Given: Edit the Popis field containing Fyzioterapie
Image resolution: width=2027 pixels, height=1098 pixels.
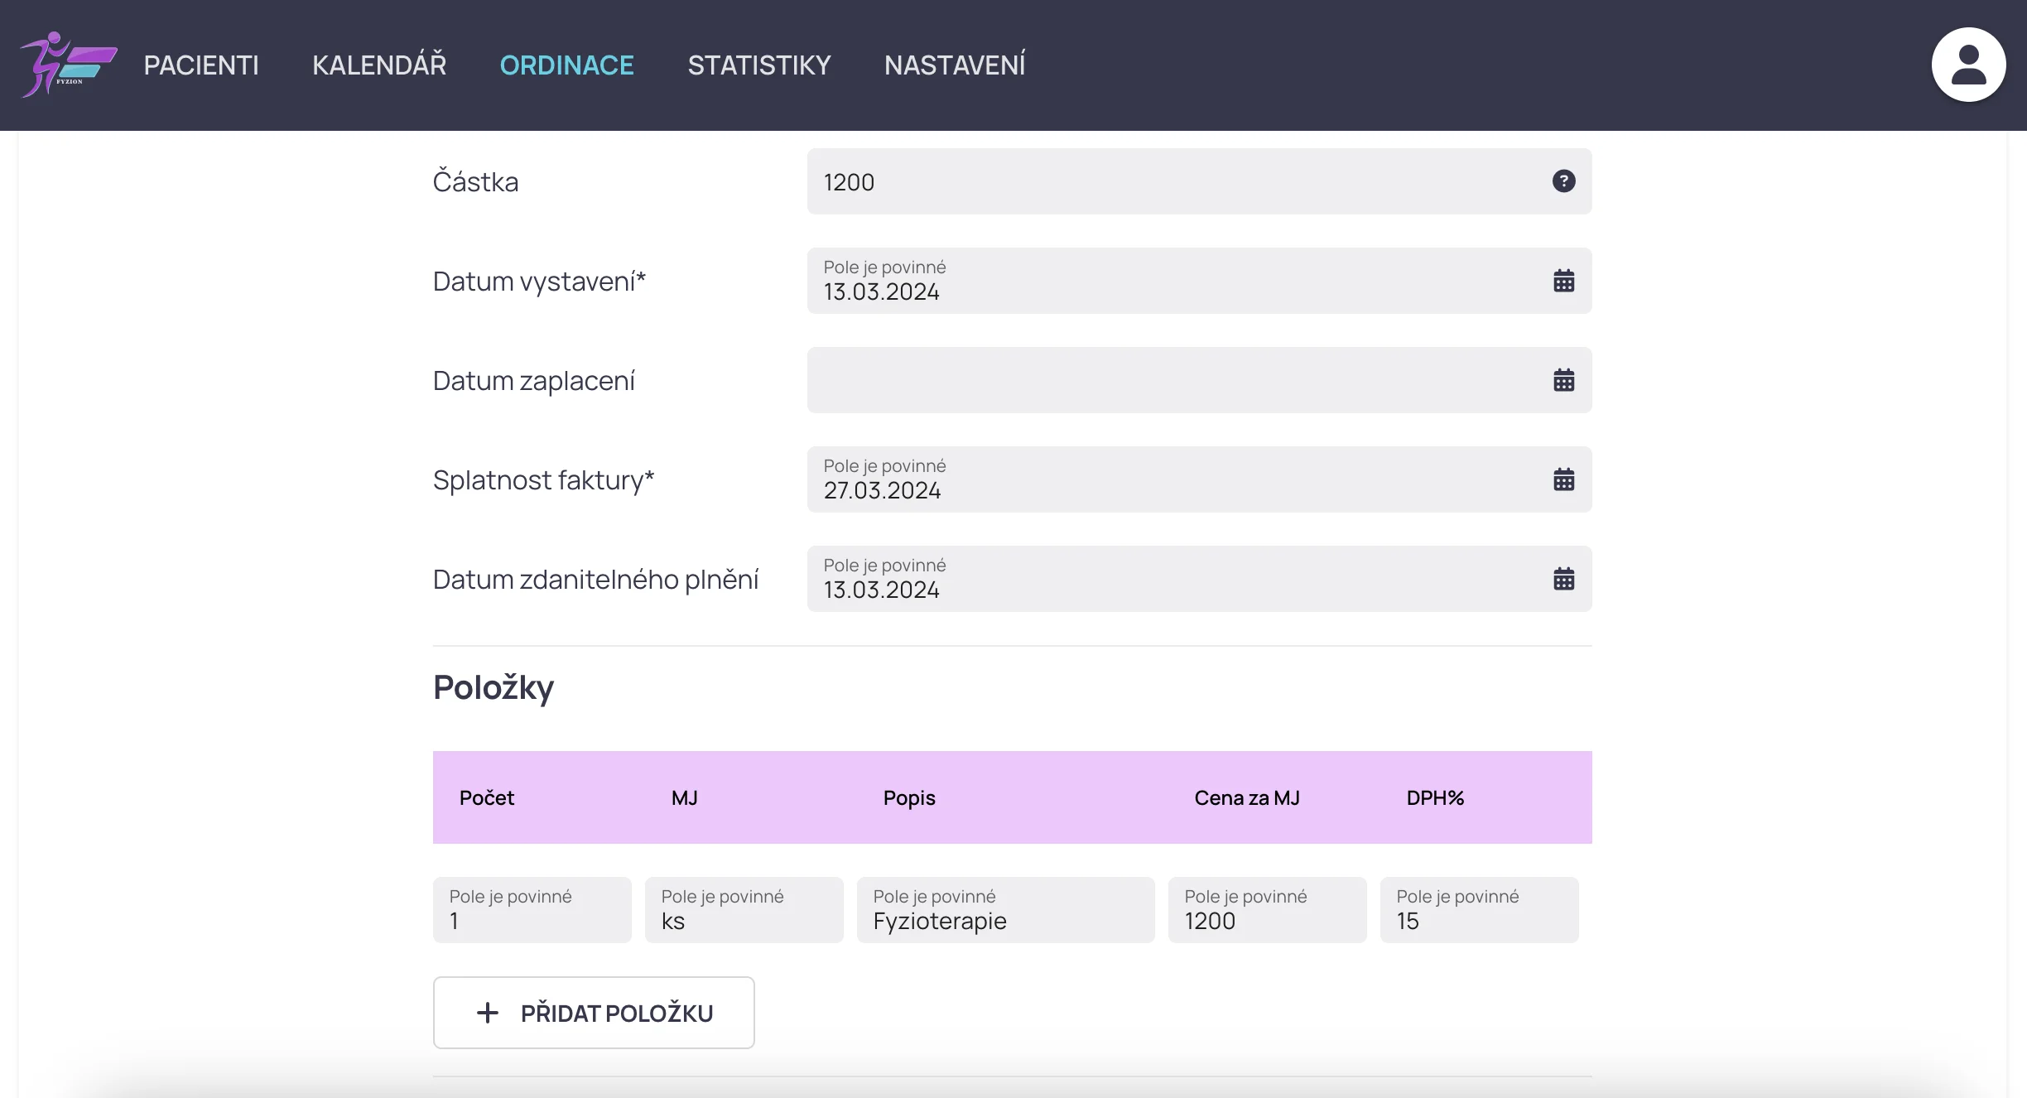Looking at the screenshot, I should (1005, 910).
